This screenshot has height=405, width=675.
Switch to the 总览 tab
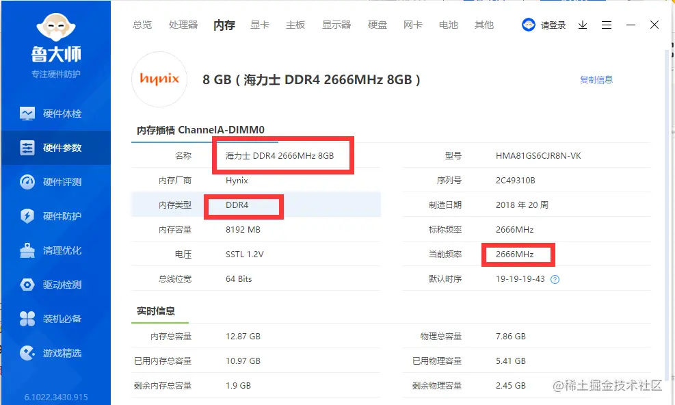coord(142,25)
